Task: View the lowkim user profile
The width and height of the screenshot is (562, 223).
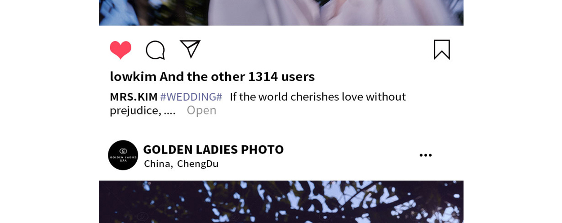Action: (133, 76)
